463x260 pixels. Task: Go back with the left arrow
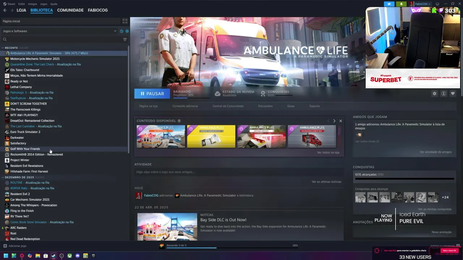[5, 10]
